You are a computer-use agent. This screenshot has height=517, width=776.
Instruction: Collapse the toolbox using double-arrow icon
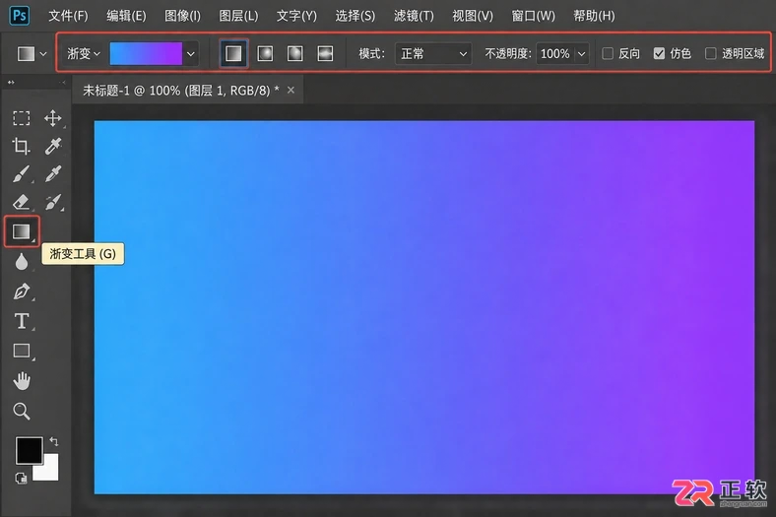11,83
